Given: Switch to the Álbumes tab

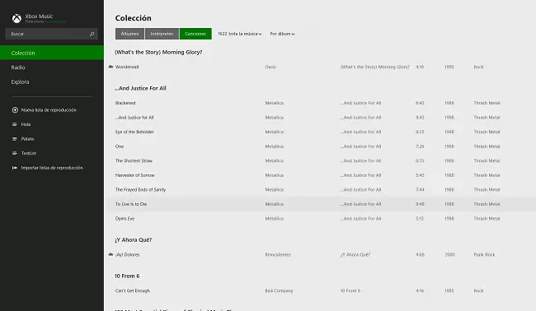Looking at the screenshot, I should click(129, 34).
